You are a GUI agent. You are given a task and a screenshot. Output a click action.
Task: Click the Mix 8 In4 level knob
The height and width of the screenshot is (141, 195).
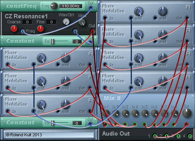135,113
